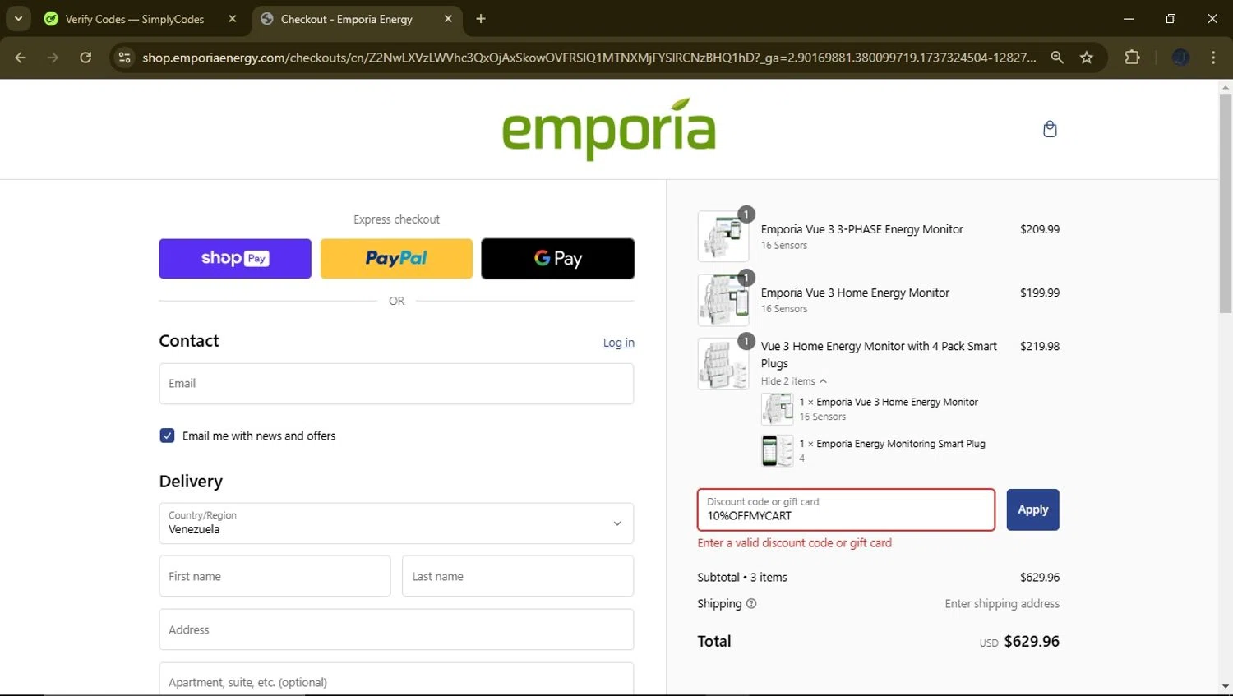Image resolution: width=1233 pixels, height=696 pixels.
Task: Click the scrollbar down arrow
Action: [1226, 686]
